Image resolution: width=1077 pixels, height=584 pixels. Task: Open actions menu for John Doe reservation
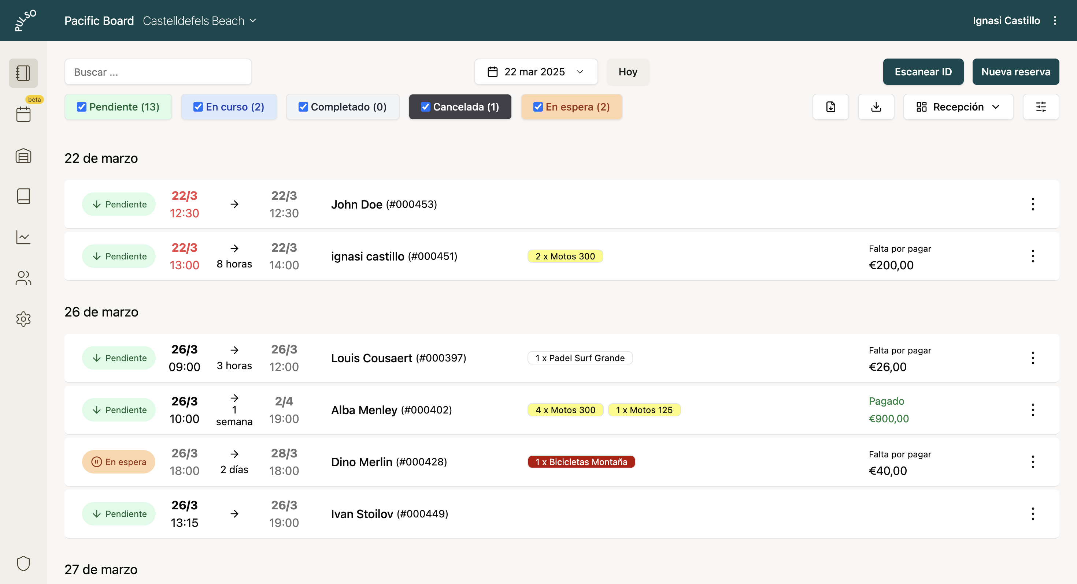[1033, 204]
